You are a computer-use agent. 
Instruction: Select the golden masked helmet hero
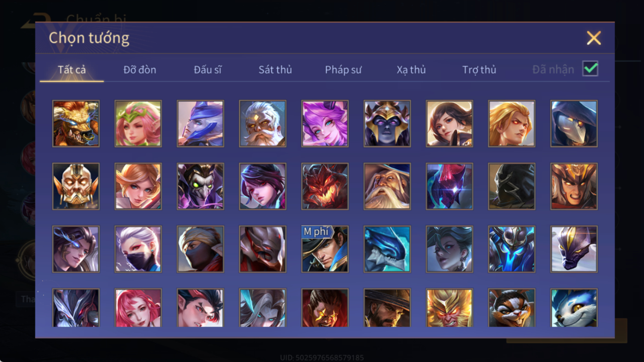(76, 186)
